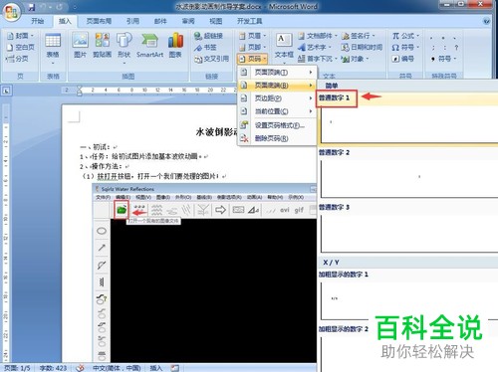Select the 普通数字 2 centered page number style
Viewport: 498px width, 372px height.
(408, 173)
